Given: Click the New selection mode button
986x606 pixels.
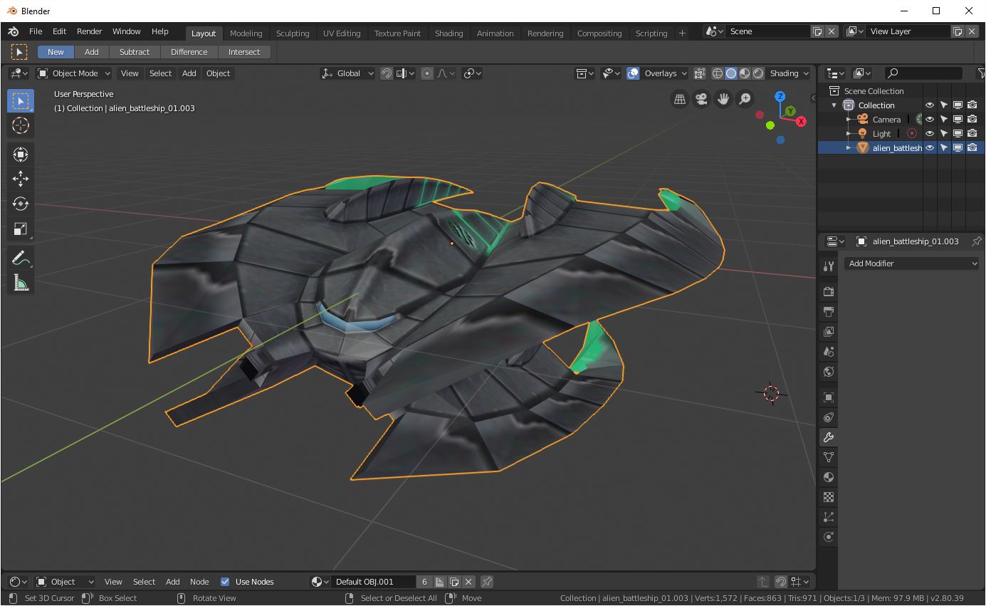Looking at the screenshot, I should pos(56,52).
